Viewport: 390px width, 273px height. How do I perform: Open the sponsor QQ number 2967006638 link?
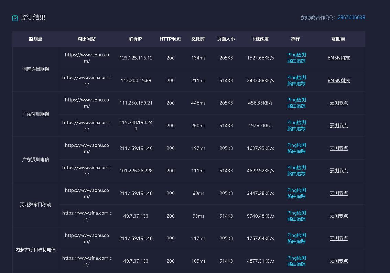pyautogui.click(x=351, y=18)
